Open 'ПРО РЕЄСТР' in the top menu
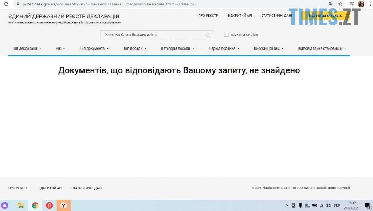Viewport: 373px width, 211px height. (208, 16)
